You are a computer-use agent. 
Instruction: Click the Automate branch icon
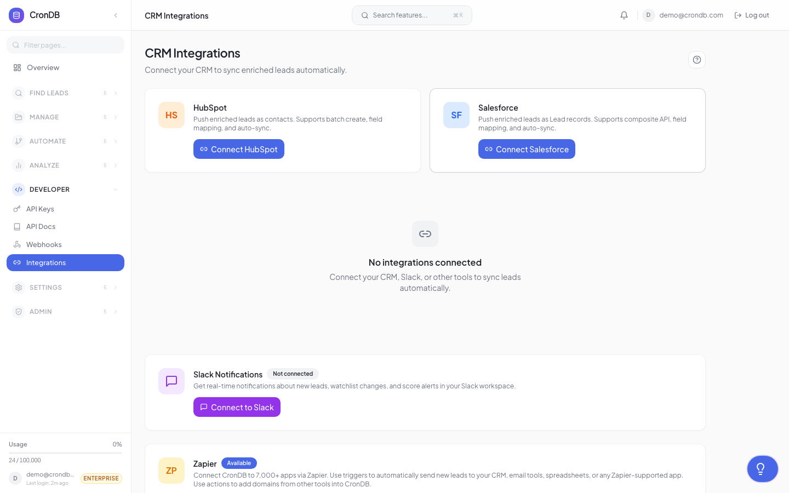click(x=19, y=141)
